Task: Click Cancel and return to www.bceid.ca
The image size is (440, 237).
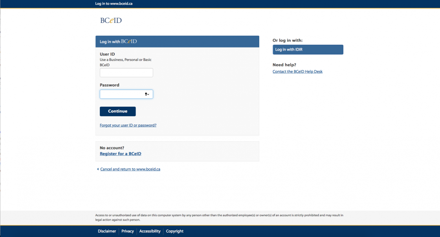Action: [x=130, y=169]
